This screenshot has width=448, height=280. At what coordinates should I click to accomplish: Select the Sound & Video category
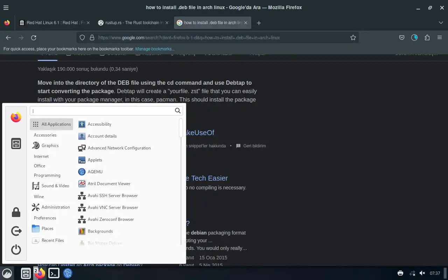tap(51, 186)
